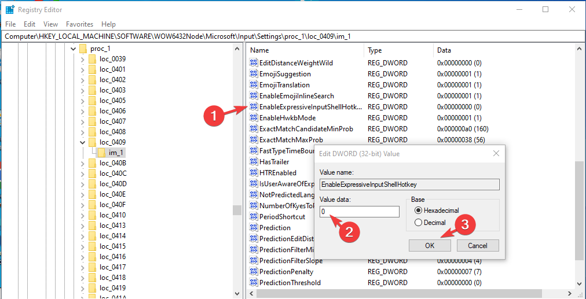Select the ExactMatchMaxProb value name
Image resolution: width=586 pixels, height=299 pixels.
pyautogui.click(x=291, y=139)
